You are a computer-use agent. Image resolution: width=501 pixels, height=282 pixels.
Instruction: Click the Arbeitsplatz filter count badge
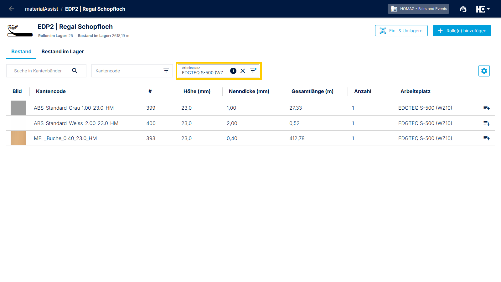coord(233,71)
